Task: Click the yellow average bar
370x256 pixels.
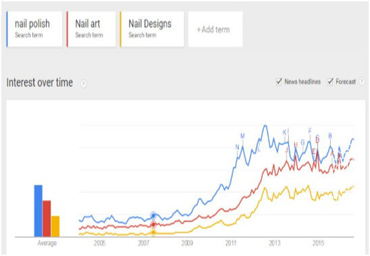Action: point(55,226)
